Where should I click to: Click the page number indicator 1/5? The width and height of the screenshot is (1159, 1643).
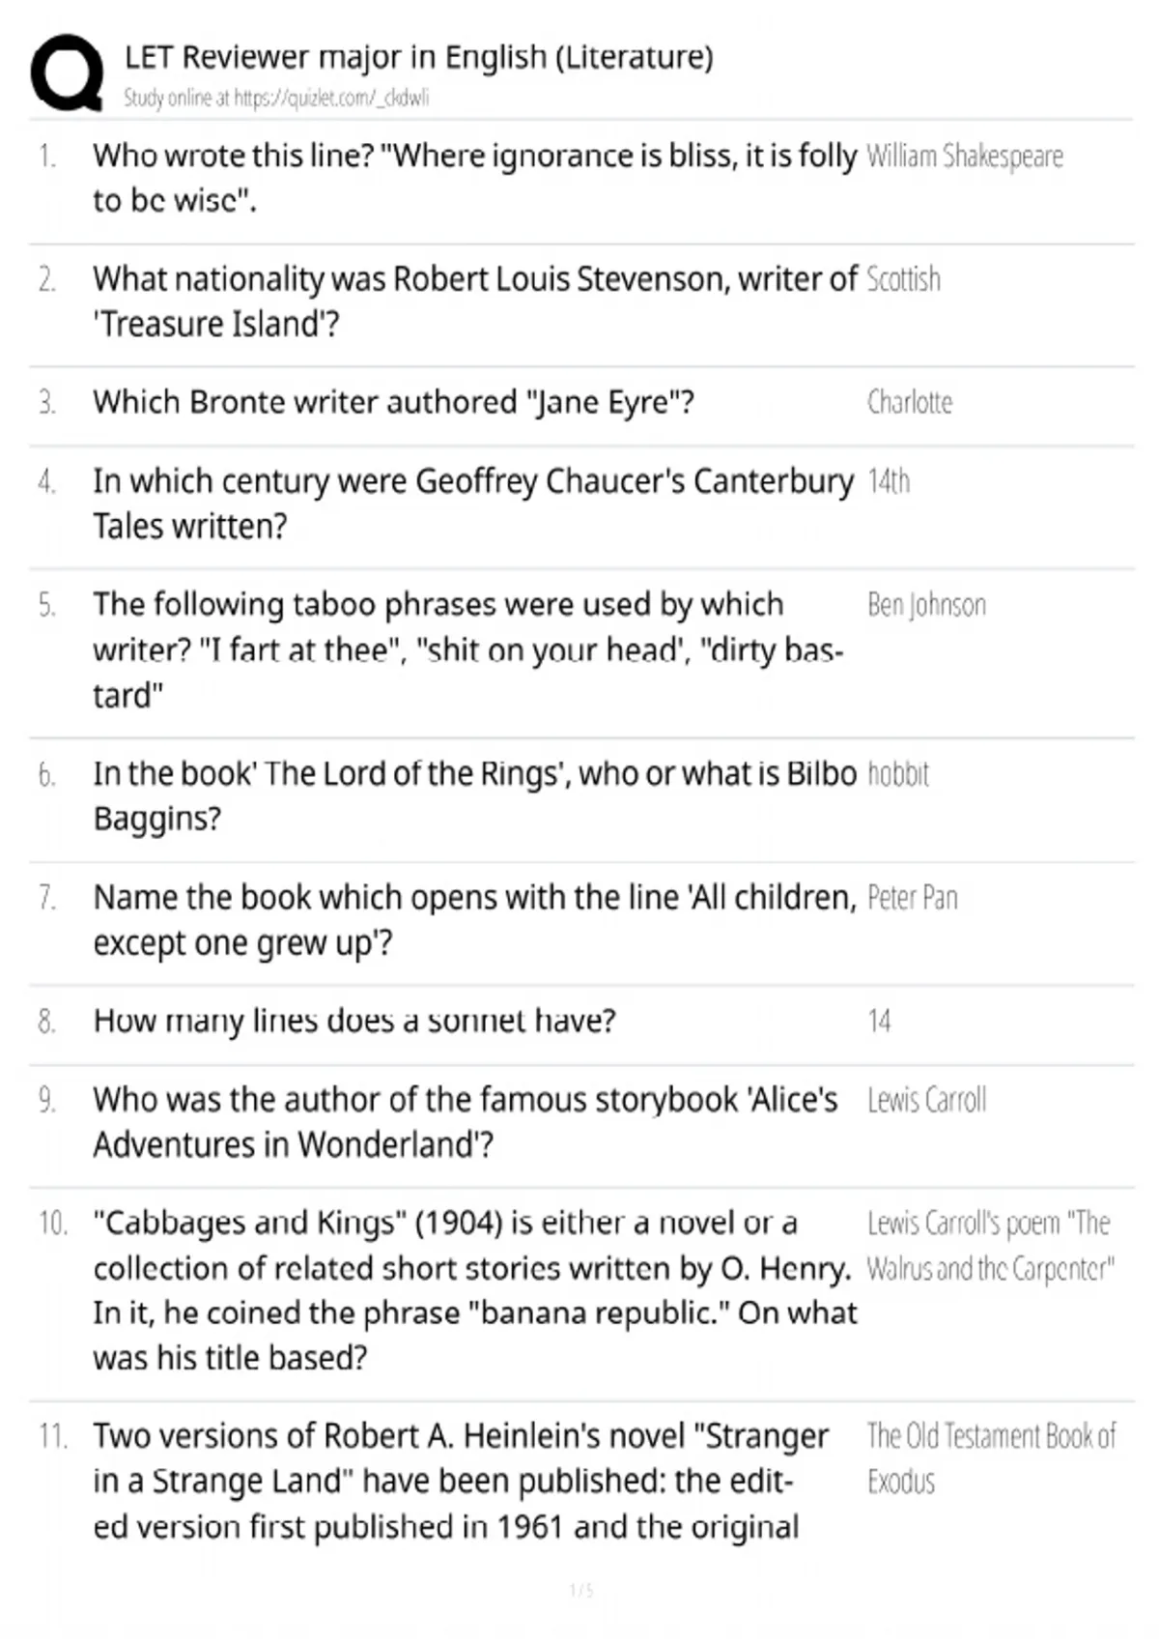pyautogui.click(x=581, y=1590)
